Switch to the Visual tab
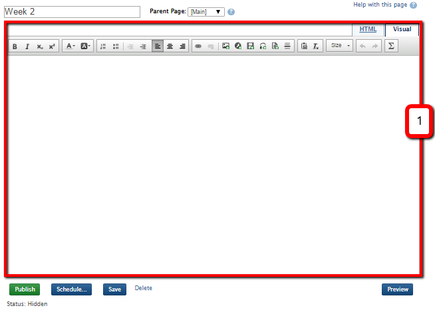This screenshot has height=314, width=435. click(402, 29)
